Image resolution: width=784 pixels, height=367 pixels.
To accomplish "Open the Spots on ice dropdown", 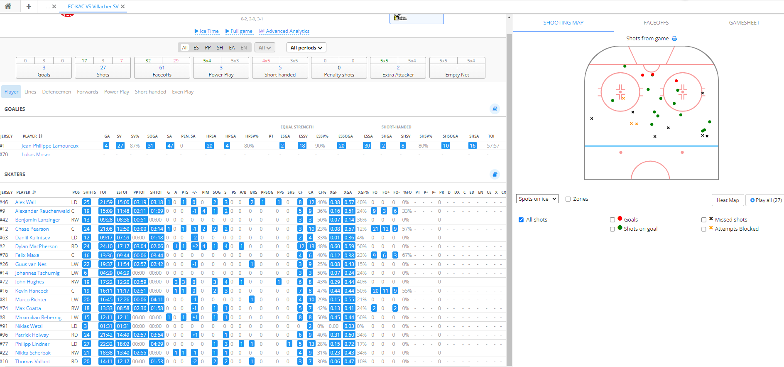I will point(537,199).
